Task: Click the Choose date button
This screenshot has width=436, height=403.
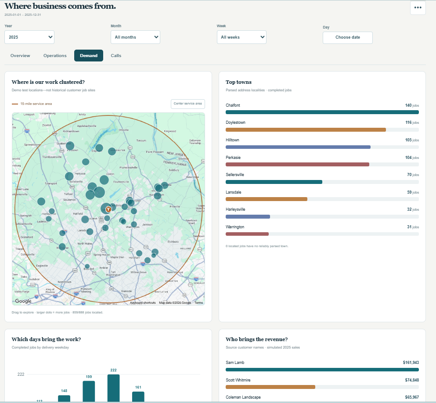Action: pos(348,37)
